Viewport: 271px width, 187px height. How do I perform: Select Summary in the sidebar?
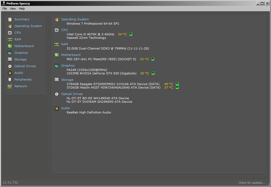[22, 19]
